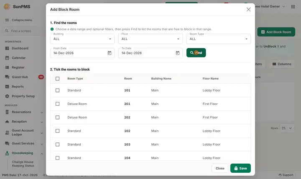Tick the checkbox for room 202
Image resolution: width=301 pixels, height=179 pixels.
click(57, 117)
